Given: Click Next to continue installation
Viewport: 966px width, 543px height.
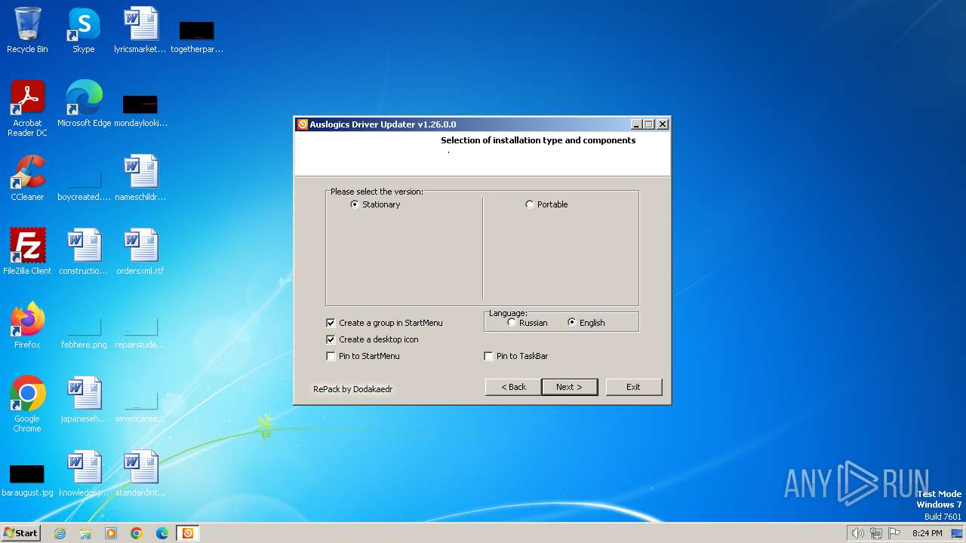Looking at the screenshot, I should point(570,387).
